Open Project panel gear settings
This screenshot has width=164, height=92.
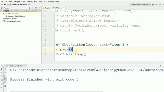pos(36,8)
